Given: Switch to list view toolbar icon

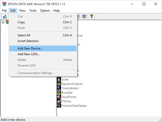Looking at the screenshot, I should coord(79,17).
